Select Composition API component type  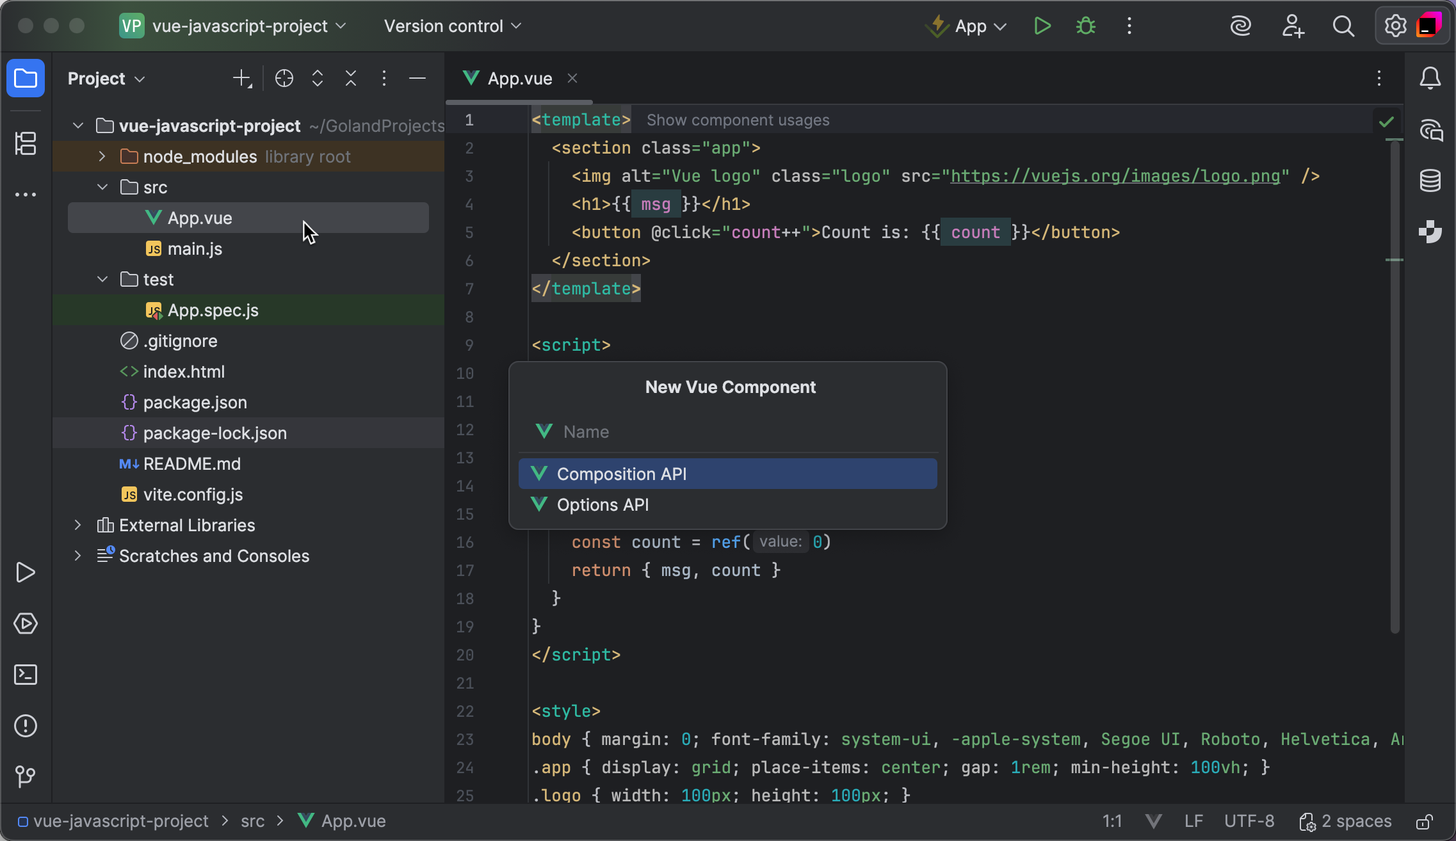pos(727,474)
